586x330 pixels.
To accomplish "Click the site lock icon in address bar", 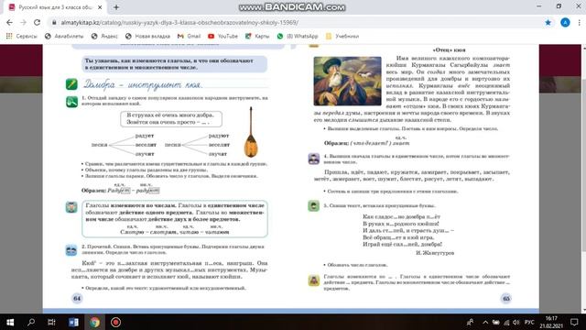I will (x=54, y=22).
